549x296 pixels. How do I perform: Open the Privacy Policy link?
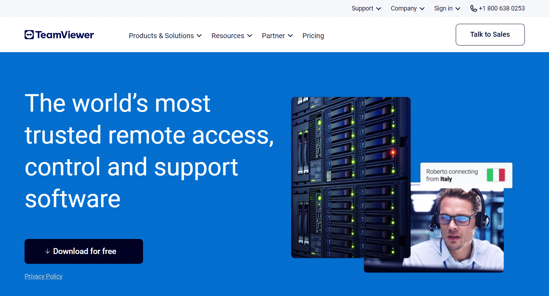[43, 276]
